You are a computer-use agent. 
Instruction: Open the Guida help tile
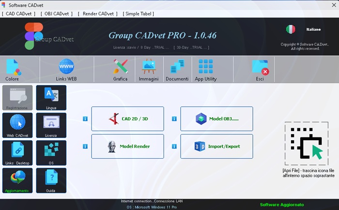click(x=51, y=180)
